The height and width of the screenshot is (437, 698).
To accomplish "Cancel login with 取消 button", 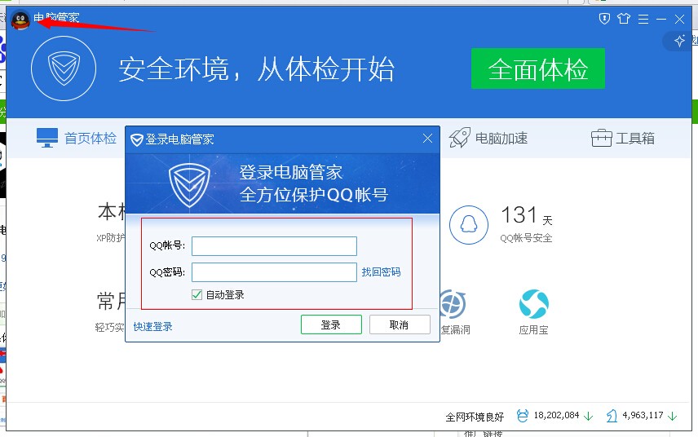I will (x=400, y=324).
